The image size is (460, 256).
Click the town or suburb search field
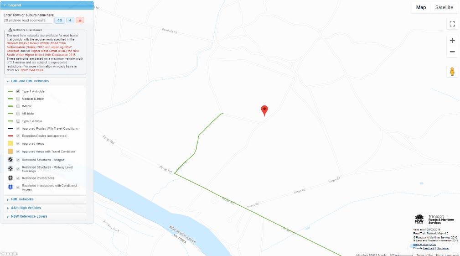[28, 20]
